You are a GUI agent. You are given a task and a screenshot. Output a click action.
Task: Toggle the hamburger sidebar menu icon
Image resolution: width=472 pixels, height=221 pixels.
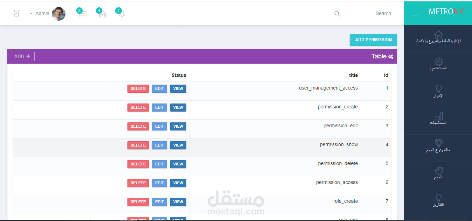click(x=415, y=13)
